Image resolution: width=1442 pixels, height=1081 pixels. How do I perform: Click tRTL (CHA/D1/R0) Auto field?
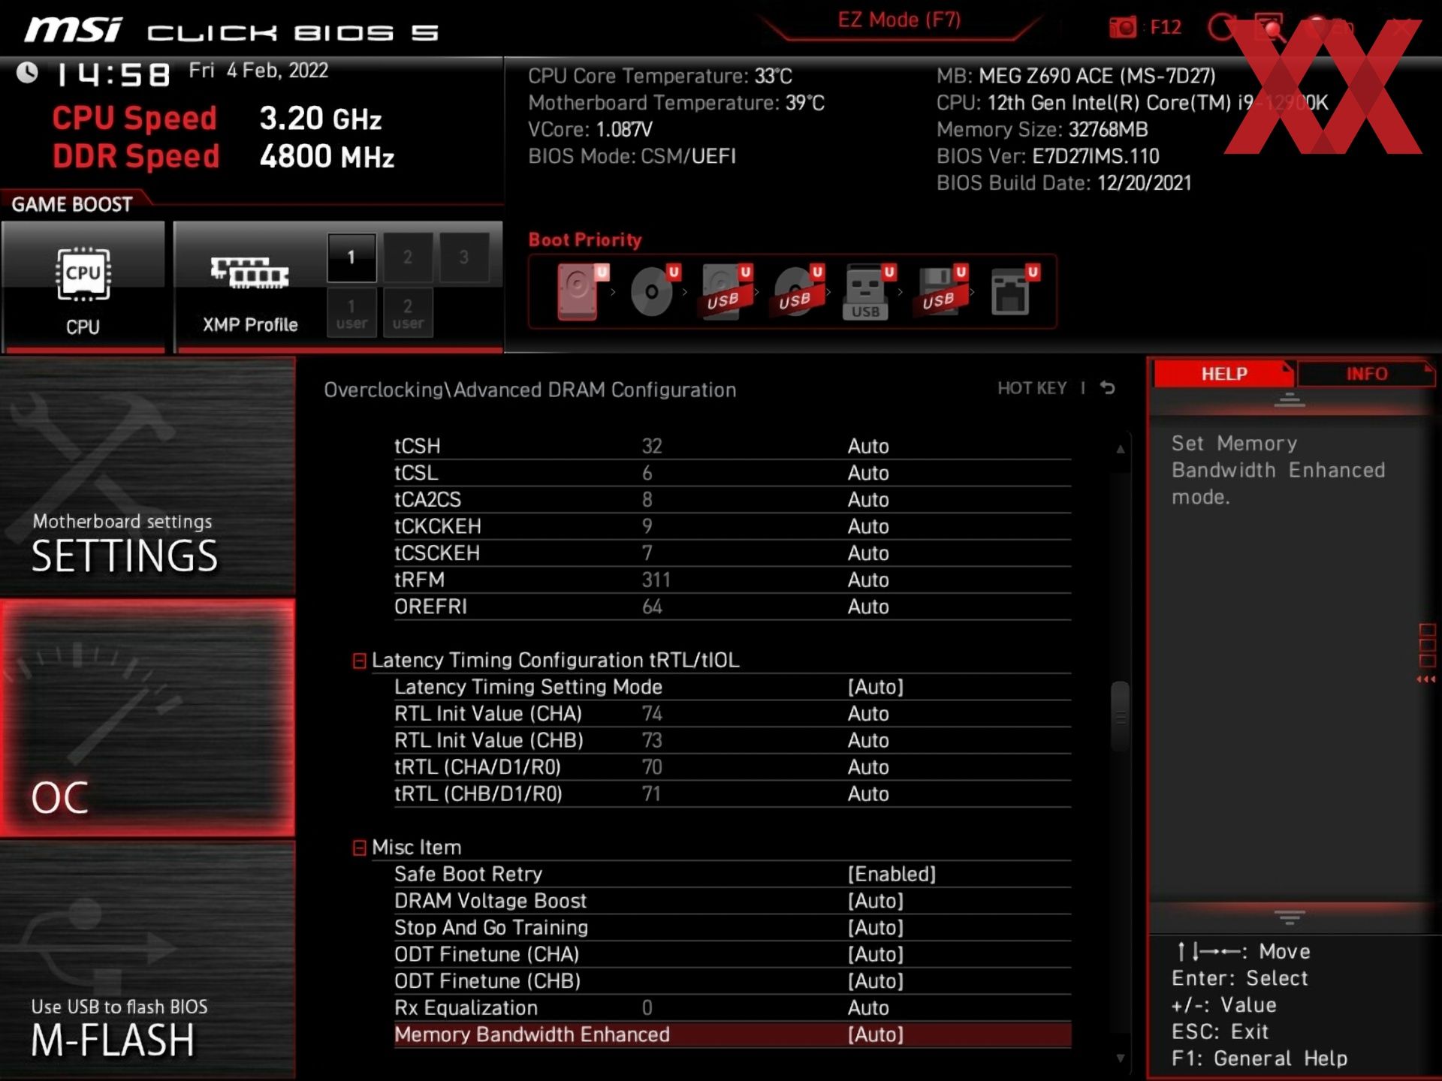pos(868,767)
